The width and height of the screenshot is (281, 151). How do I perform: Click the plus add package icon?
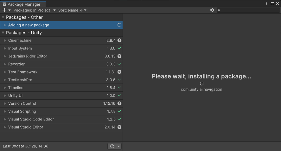(4, 10)
